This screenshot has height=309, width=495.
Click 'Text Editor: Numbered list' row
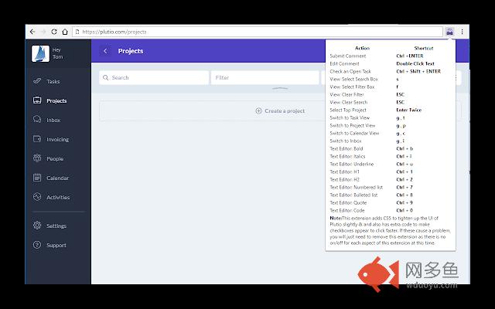pos(391,187)
